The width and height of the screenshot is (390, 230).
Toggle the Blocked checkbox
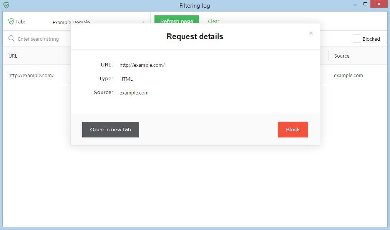point(357,38)
